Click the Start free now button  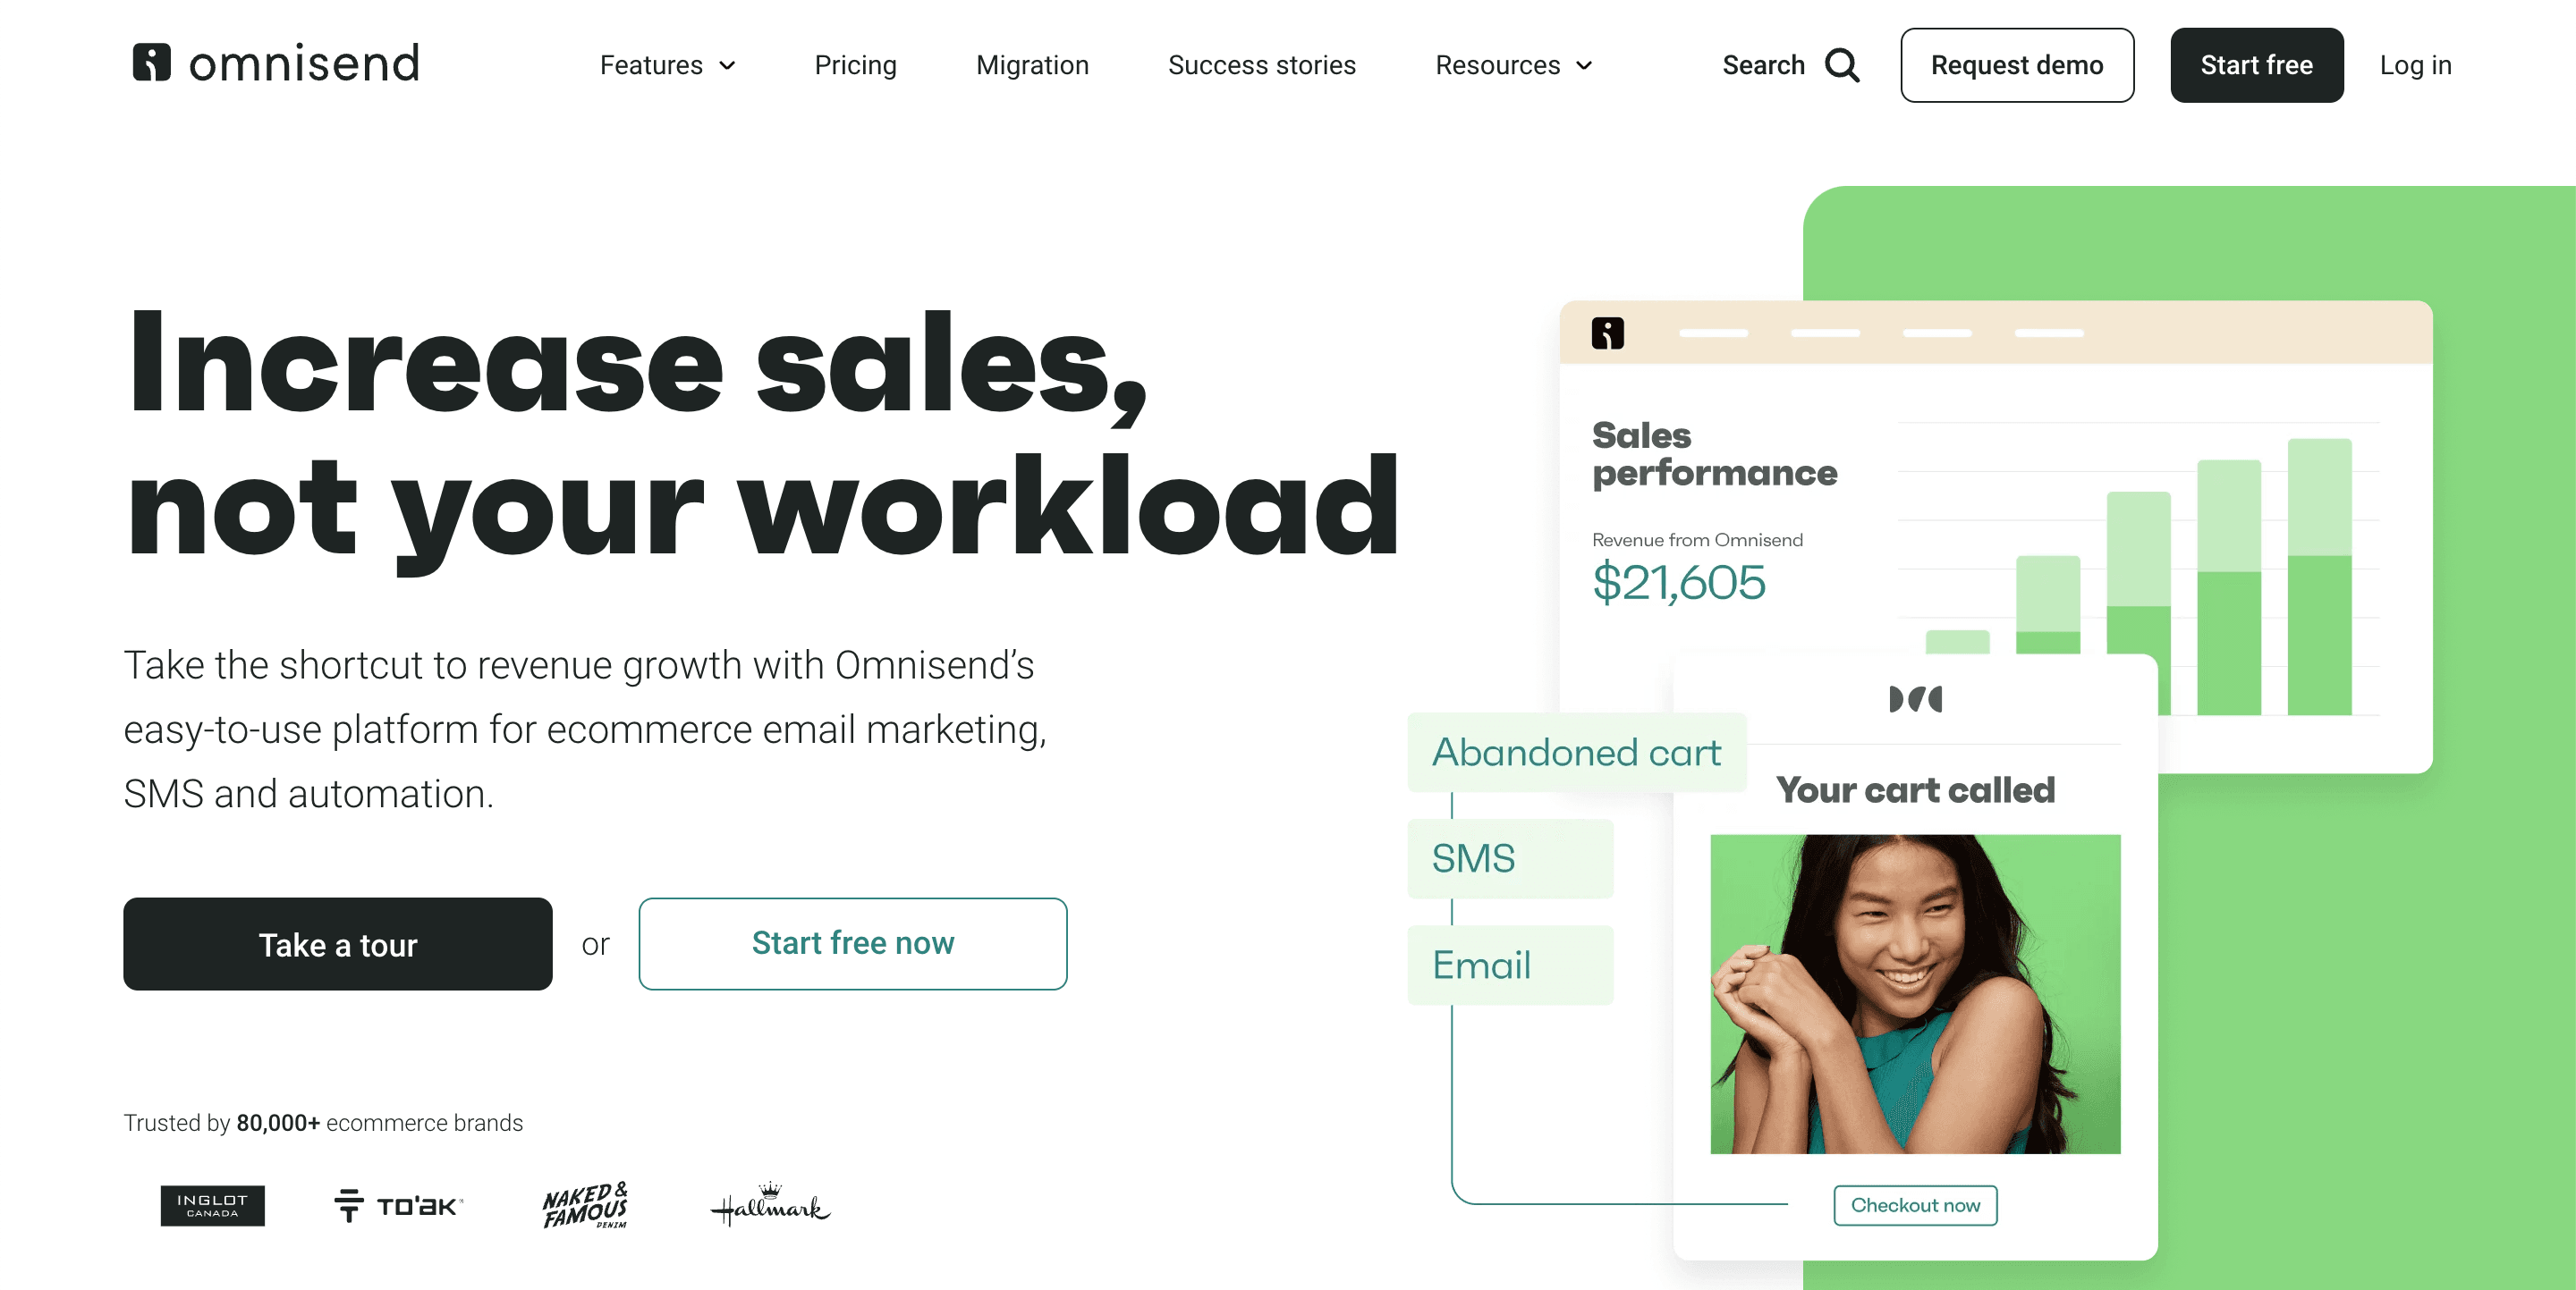pos(850,943)
